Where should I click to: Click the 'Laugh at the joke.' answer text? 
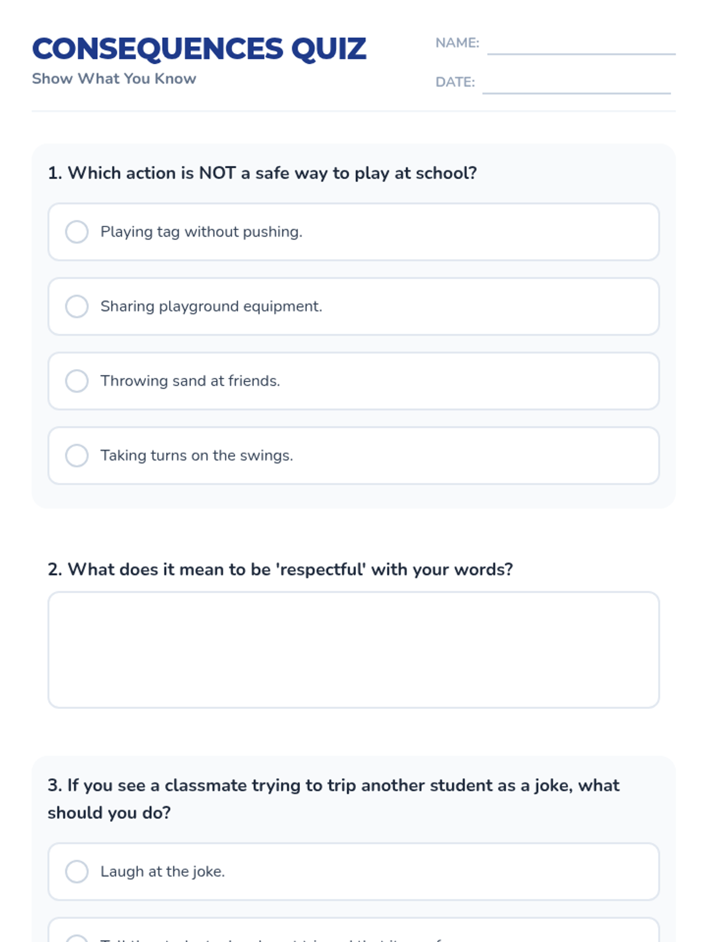163,871
